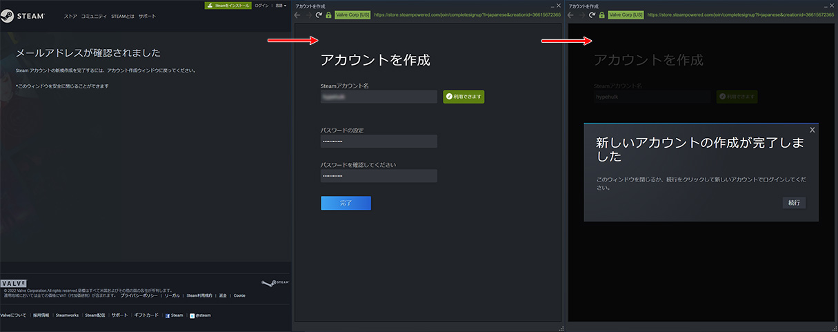The width and height of the screenshot is (838, 332).
Task: Click the forward arrow in right window
Action: pos(581,14)
